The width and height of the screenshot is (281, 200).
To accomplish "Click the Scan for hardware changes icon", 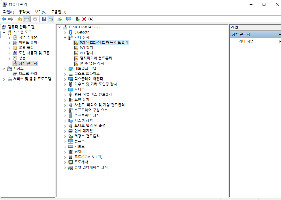I will tap(69, 19).
